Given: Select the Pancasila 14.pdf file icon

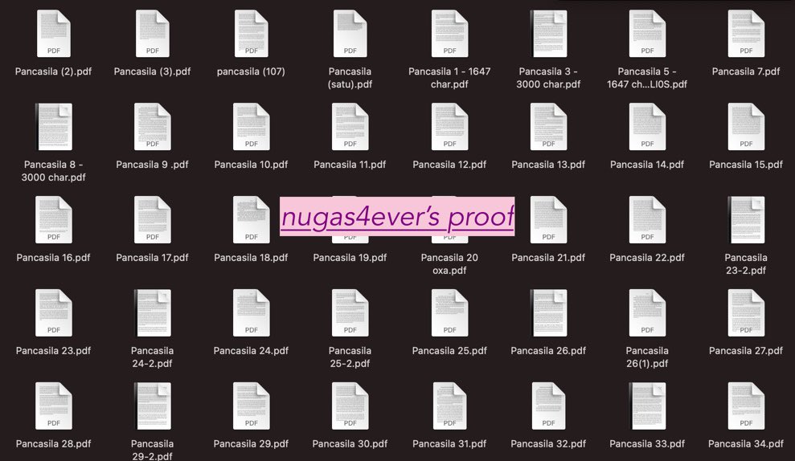Looking at the screenshot, I should 647,127.
